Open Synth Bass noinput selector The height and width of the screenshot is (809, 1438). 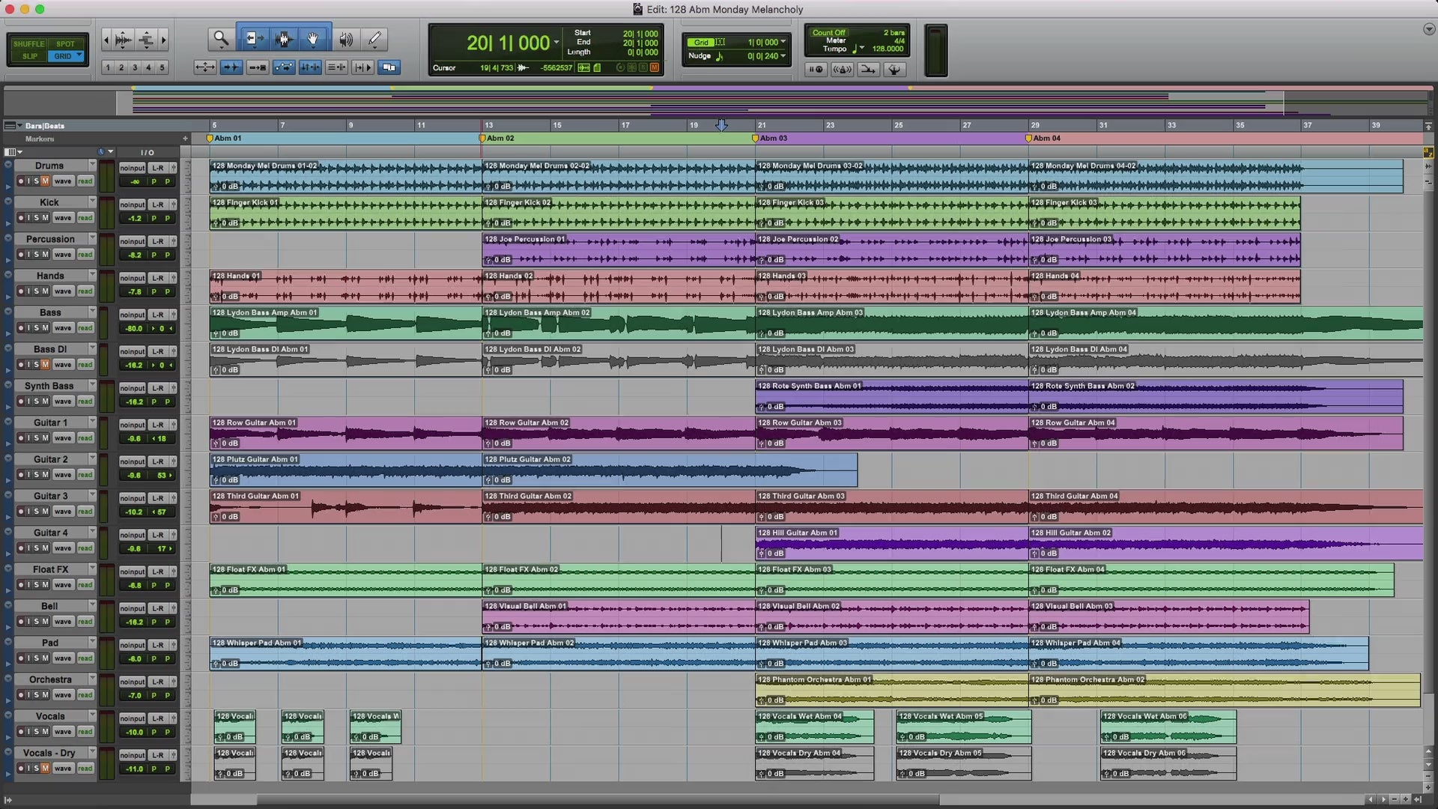click(x=133, y=388)
